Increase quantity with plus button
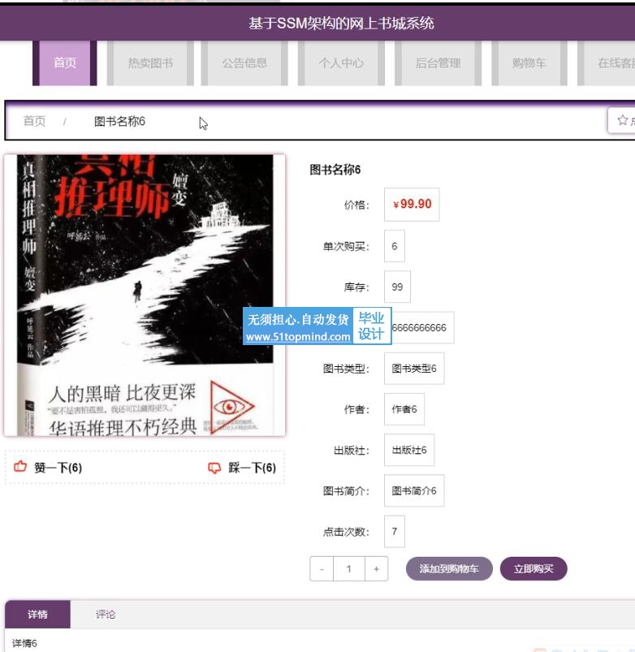This screenshot has height=652, width=635. (x=376, y=569)
